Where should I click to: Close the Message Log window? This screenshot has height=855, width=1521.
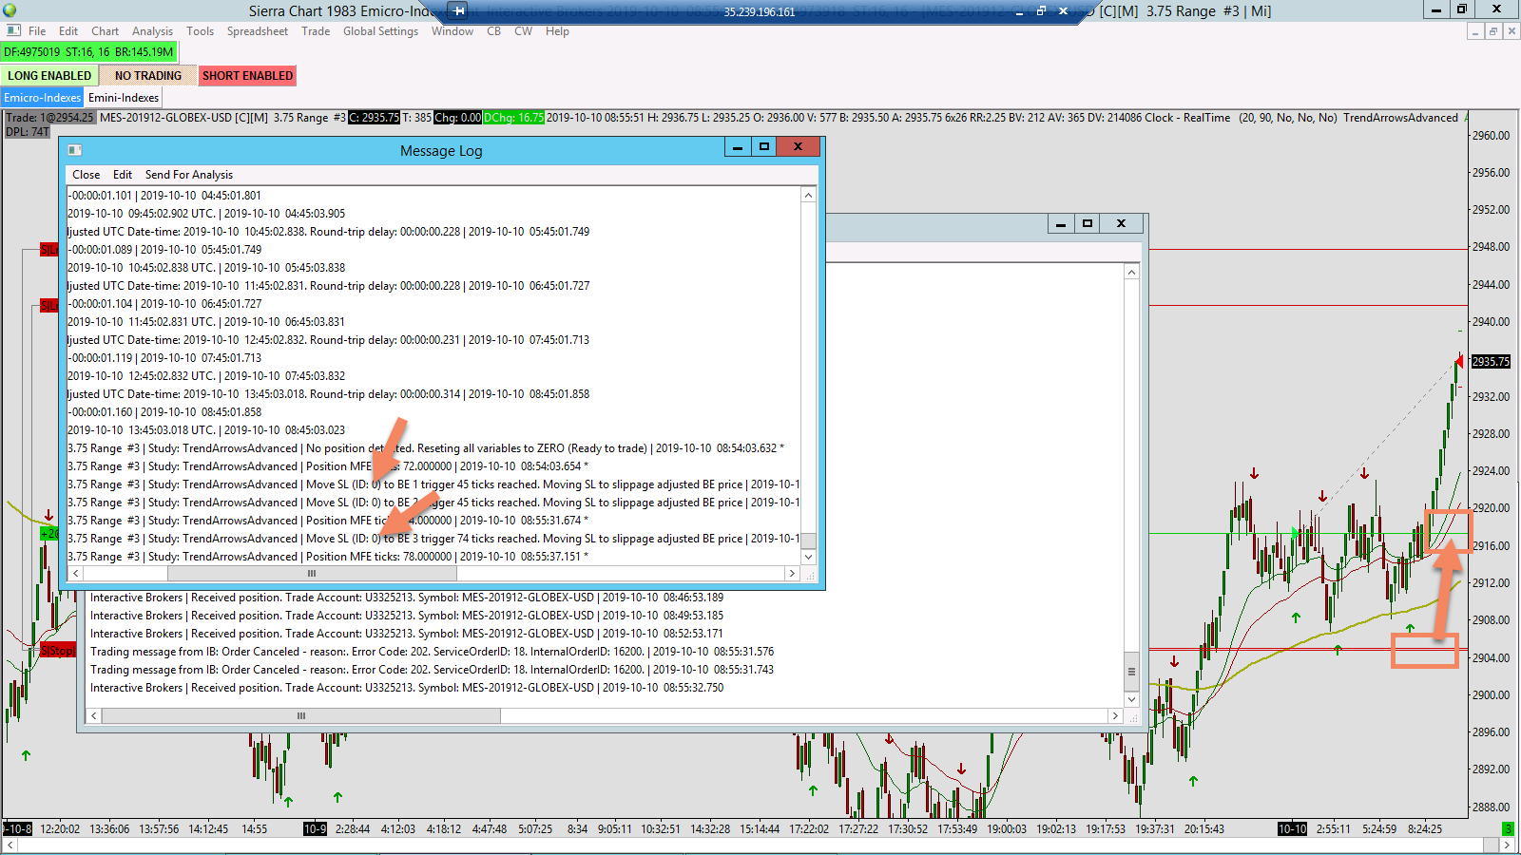798,147
